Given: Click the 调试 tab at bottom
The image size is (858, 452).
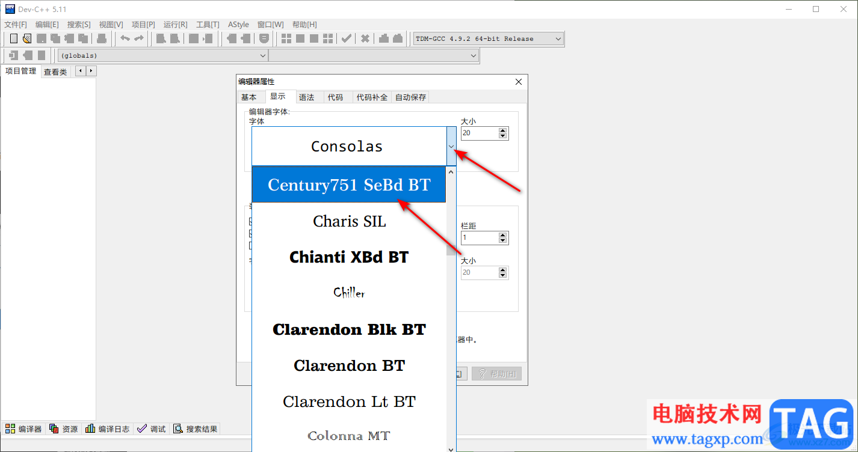Looking at the screenshot, I should (152, 429).
